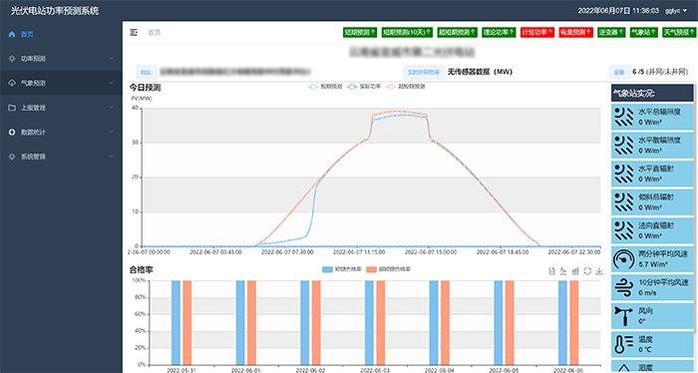Click the 水平直辐射 irradiance icon
698x373 pixels.
pyautogui.click(x=623, y=174)
